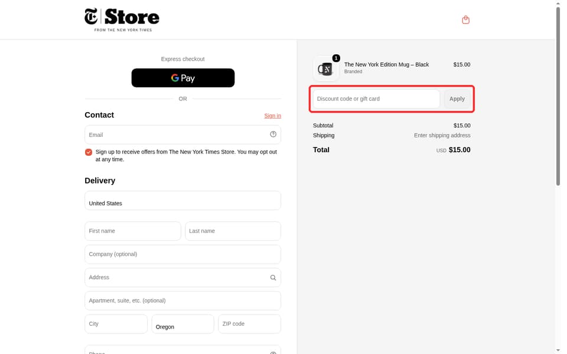Focus the Discount code or gift card field
Viewport: 567px width, 354px height.
click(x=376, y=99)
